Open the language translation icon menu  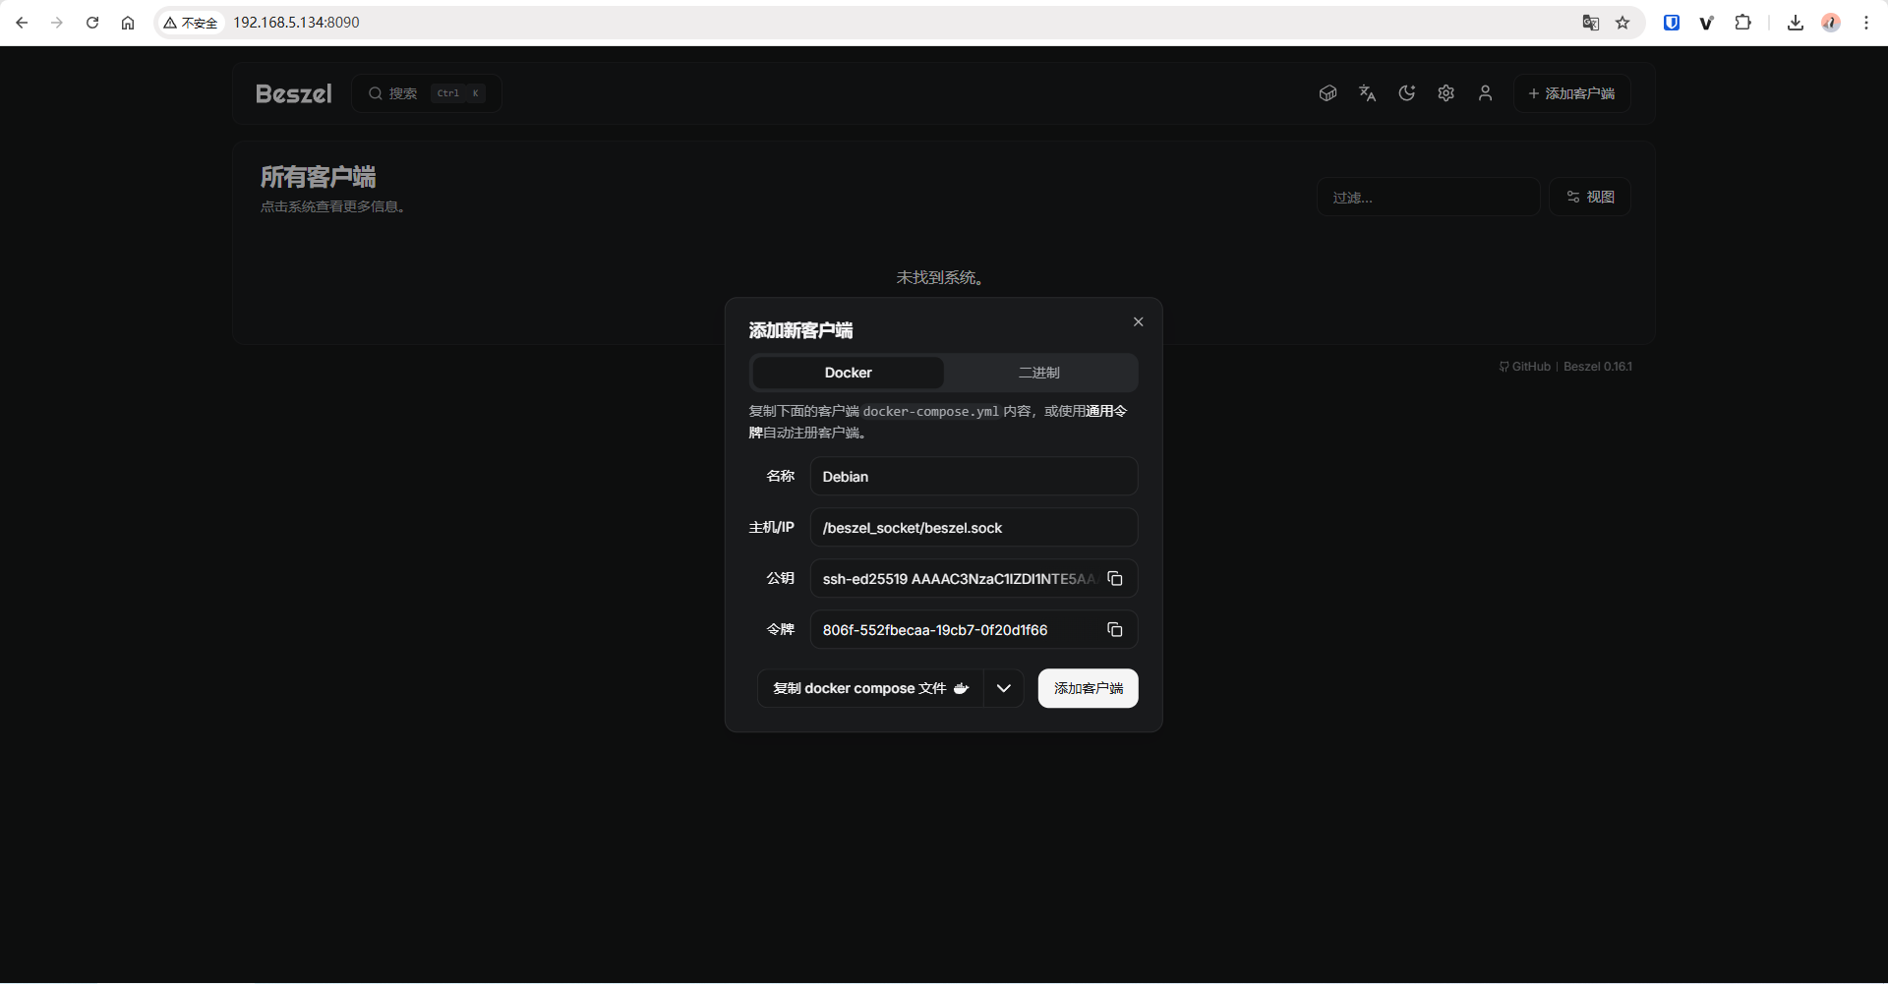coord(1367,93)
